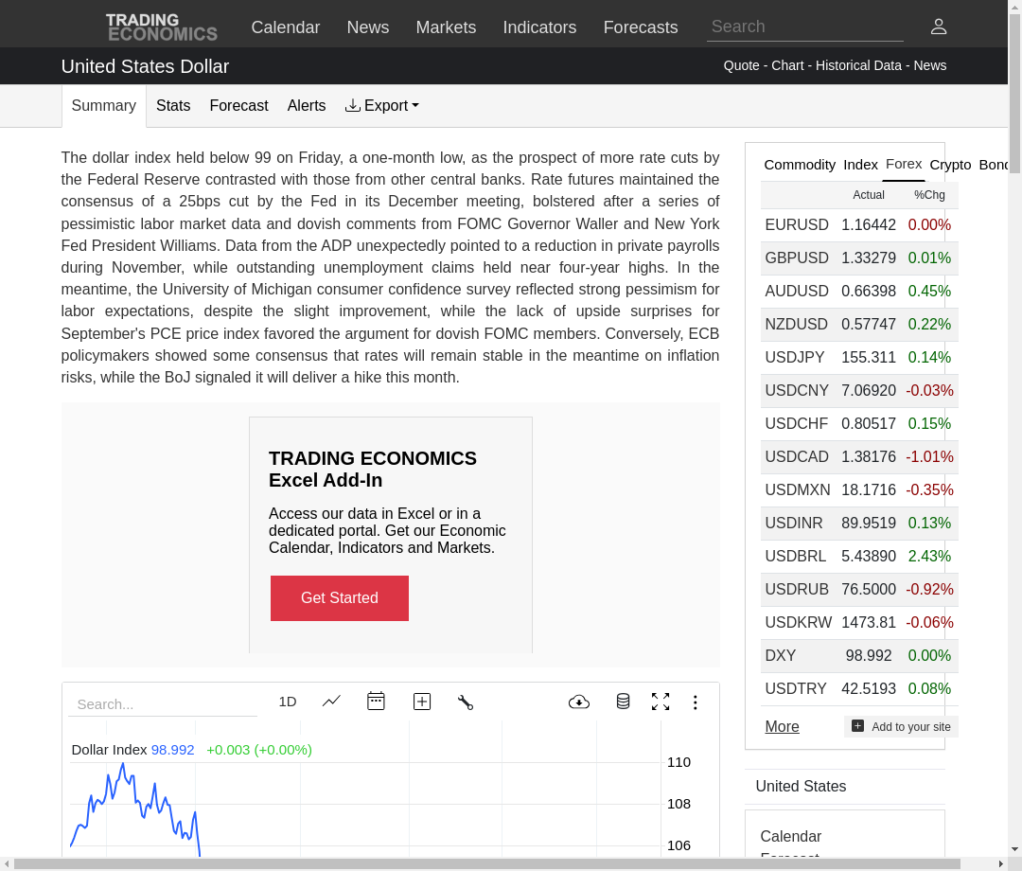The height and width of the screenshot is (871, 1022).
Task: Open the chart calendar date range icon
Action: [376, 702]
